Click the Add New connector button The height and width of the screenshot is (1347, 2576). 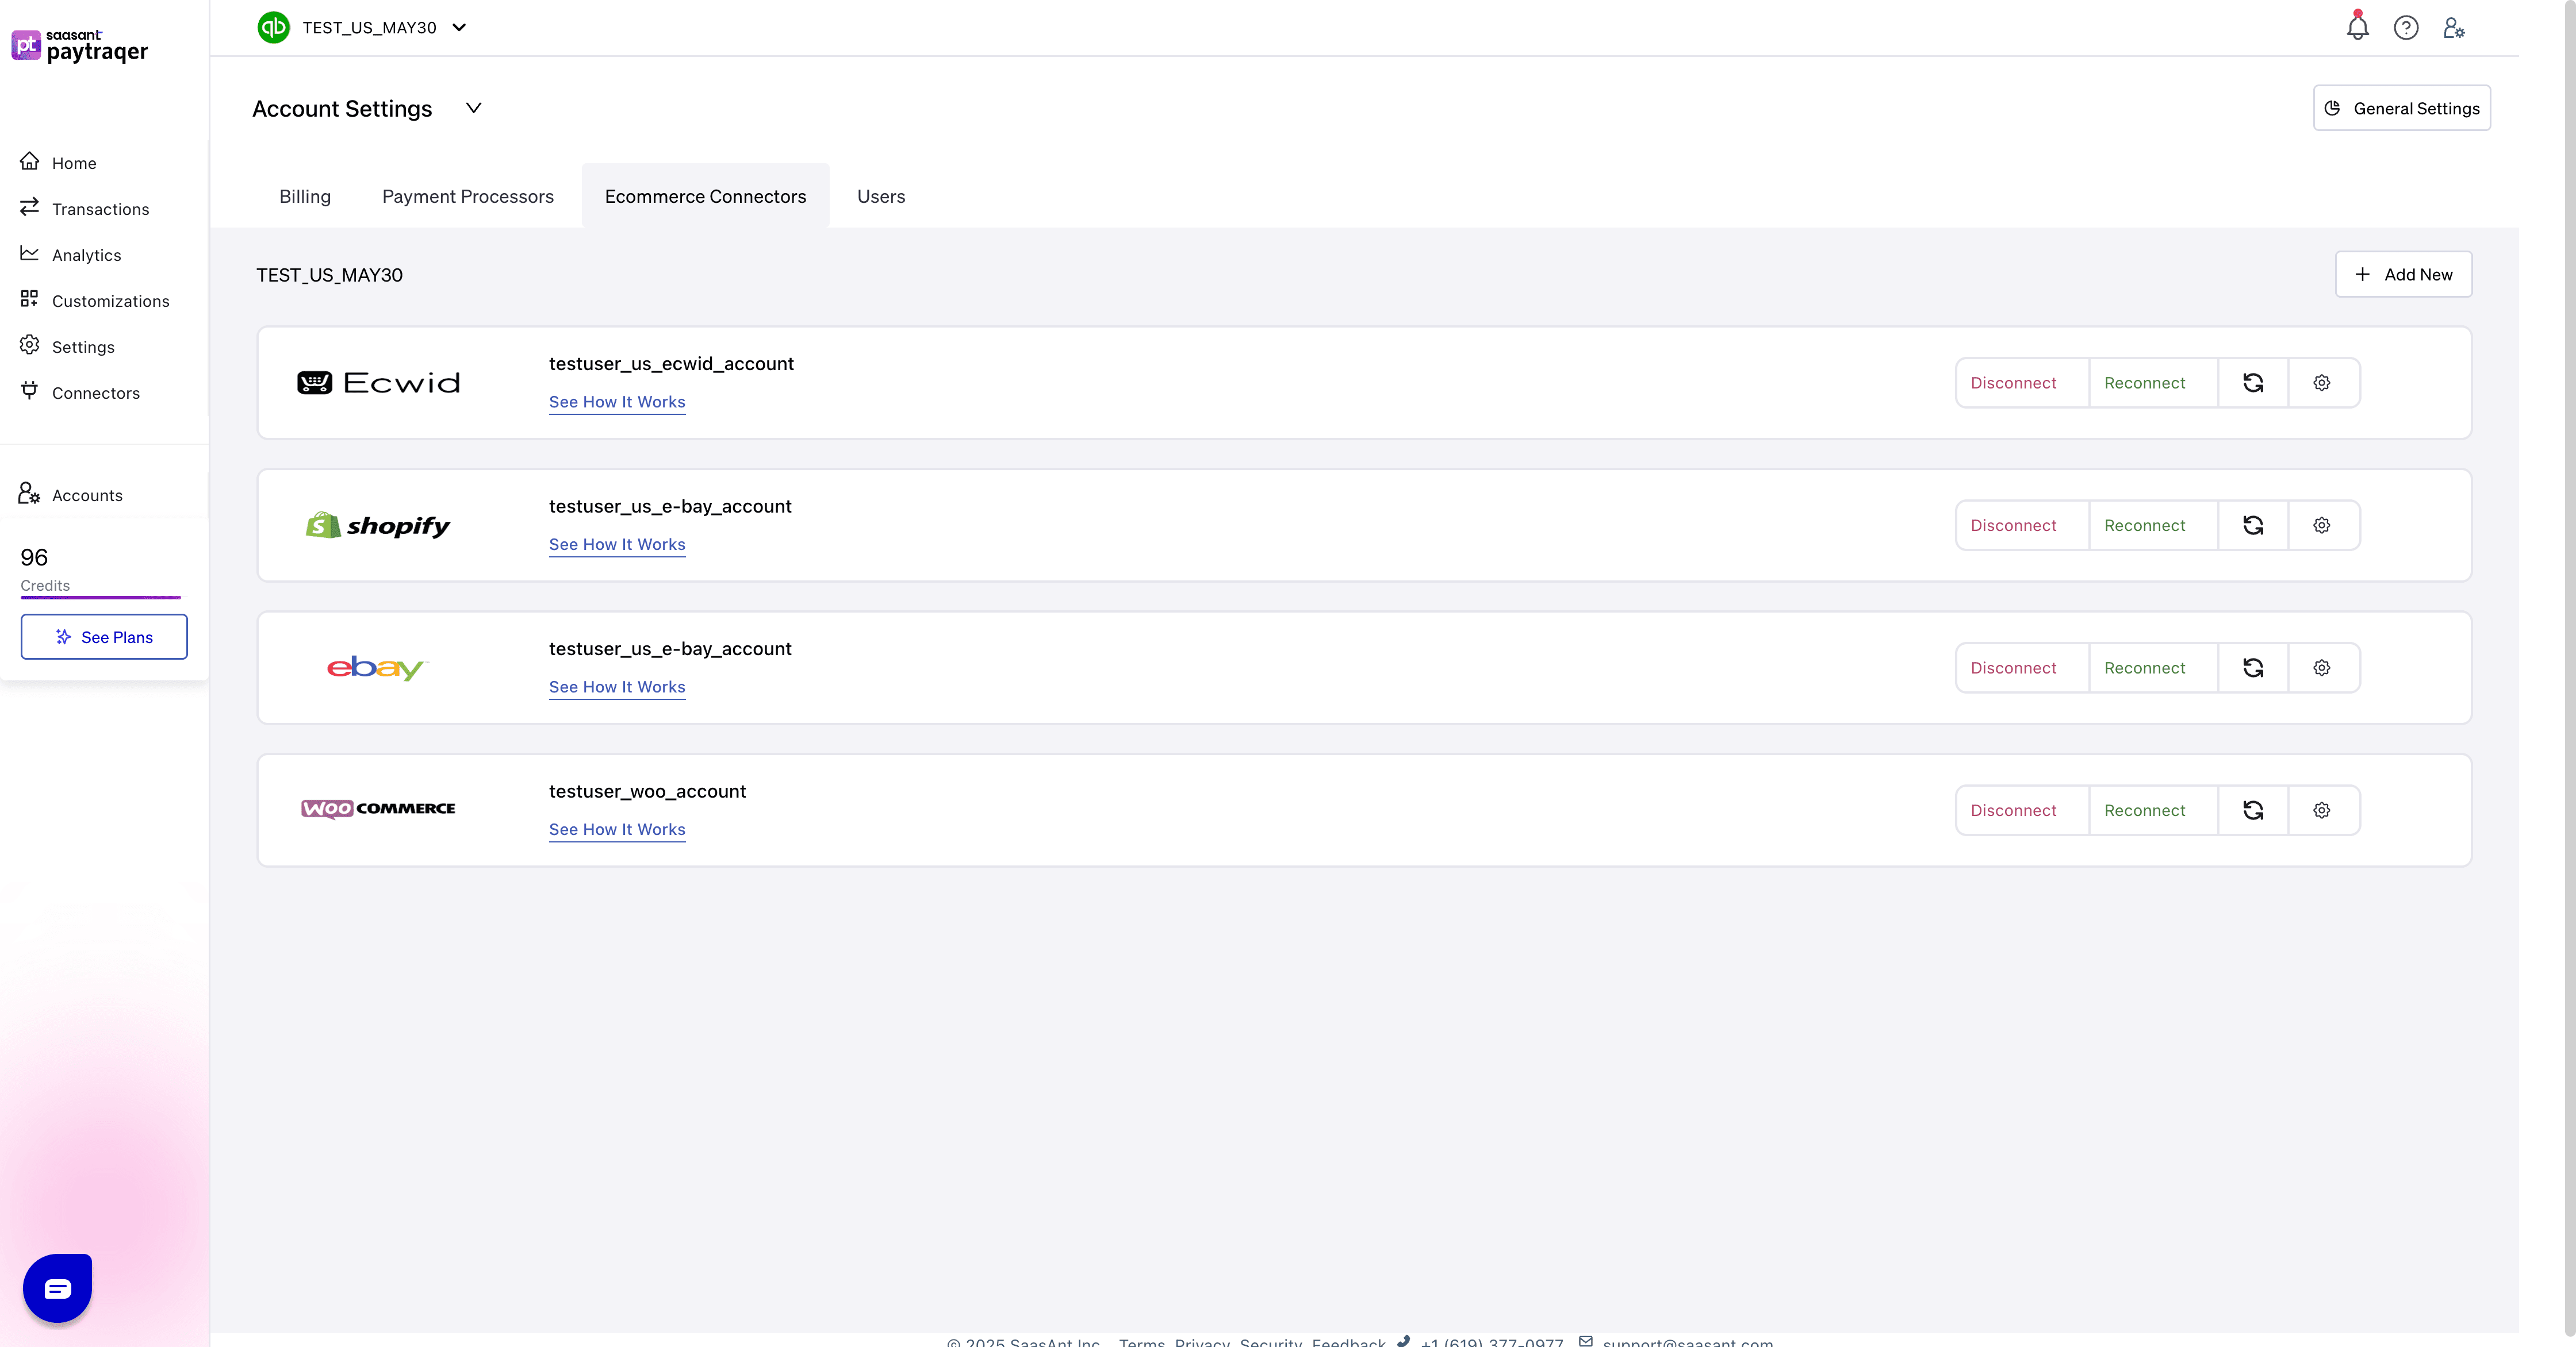point(2403,274)
